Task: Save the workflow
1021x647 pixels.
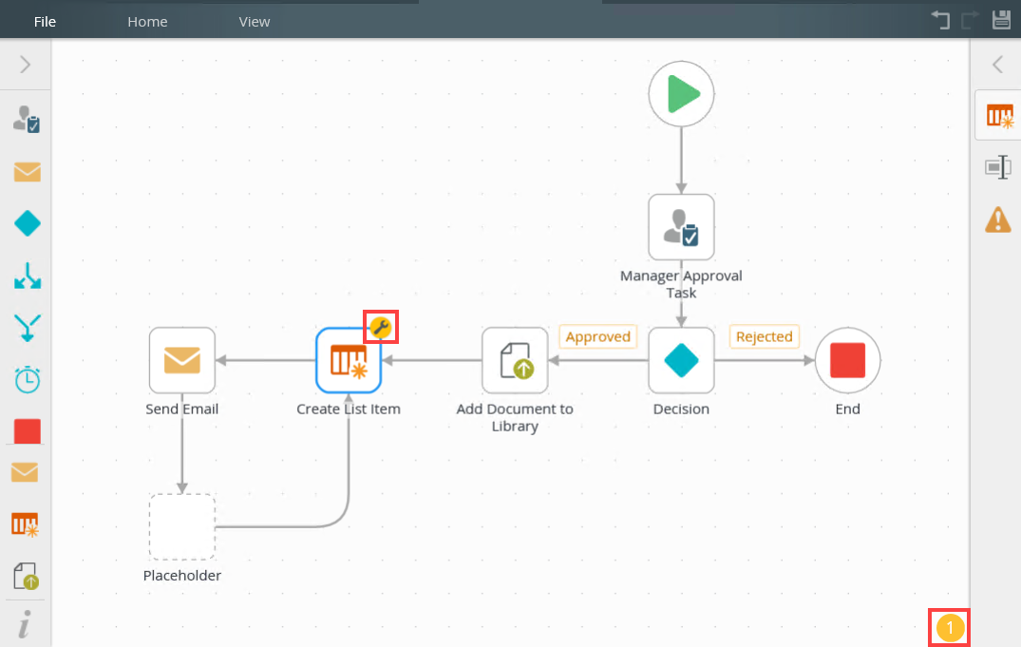Action: [1001, 20]
